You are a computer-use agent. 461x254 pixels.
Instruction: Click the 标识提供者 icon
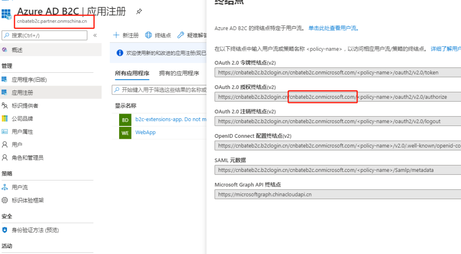pos(4,106)
